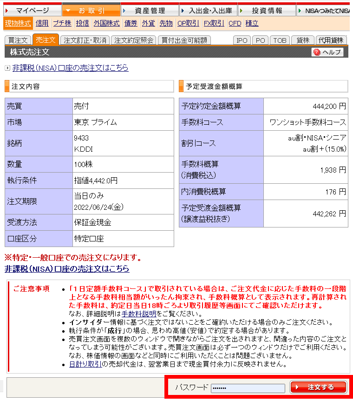353x401 pixels.
Task: Open the 貸株 tab
Action: coord(303,40)
